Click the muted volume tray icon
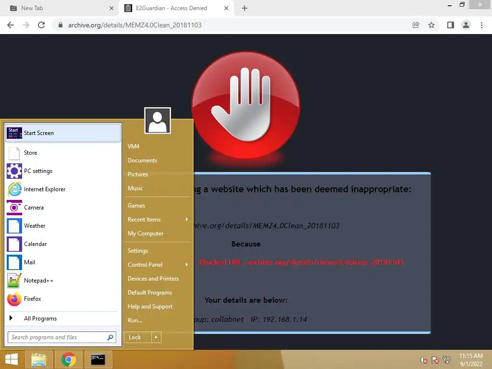 coord(423,360)
